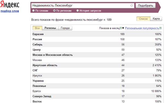Switch to the Регионы tab
This screenshot has width=165, height=103.
pos(50,28)
